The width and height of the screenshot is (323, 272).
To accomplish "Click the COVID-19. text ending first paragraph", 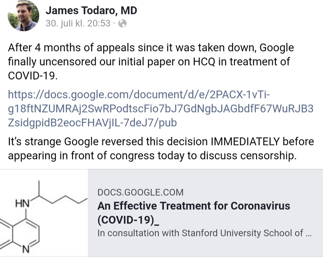I will 32,76.
